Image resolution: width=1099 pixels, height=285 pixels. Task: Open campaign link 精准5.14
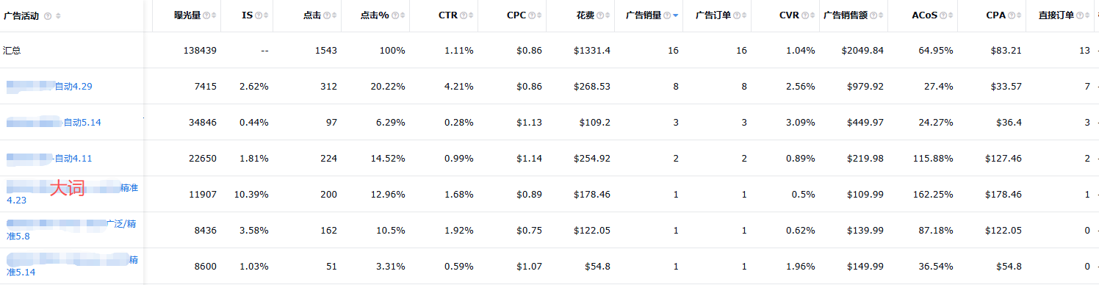tap(72, 266)
